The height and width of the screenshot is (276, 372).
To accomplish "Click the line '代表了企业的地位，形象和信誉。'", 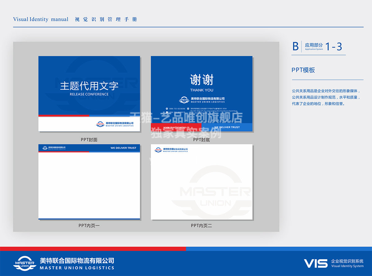I will (x=318, y=104).
